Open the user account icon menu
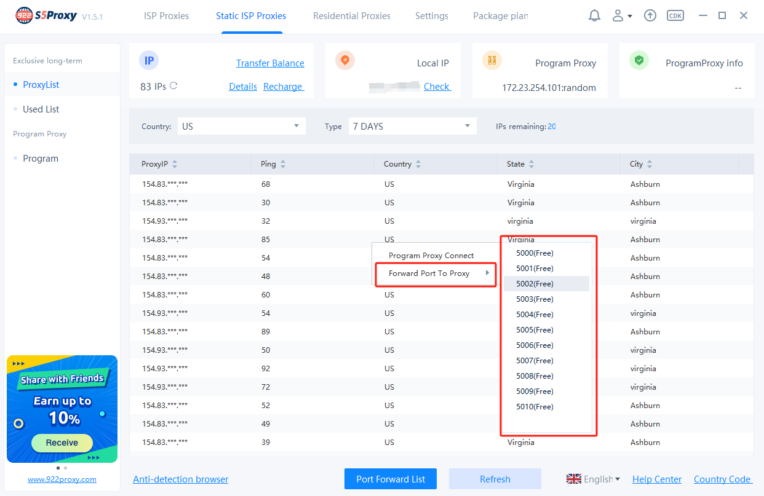 point(621,16)
